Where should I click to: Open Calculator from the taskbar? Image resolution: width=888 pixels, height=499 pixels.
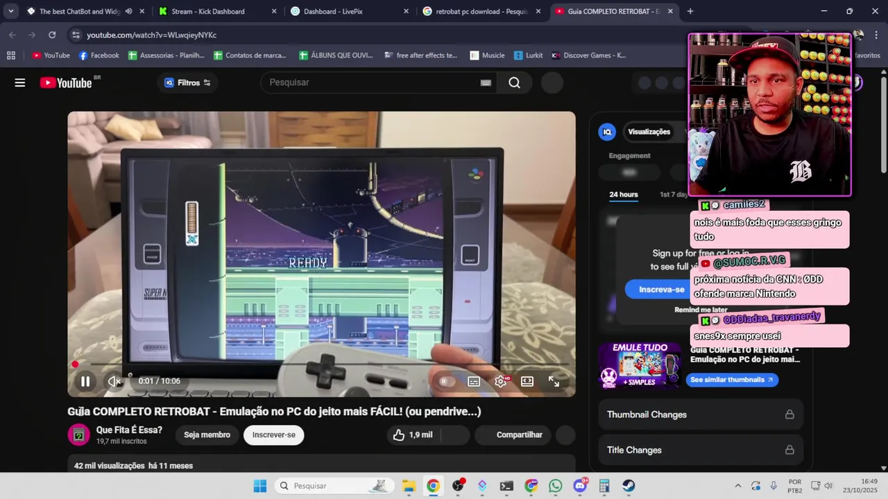[x=604, y=486]
